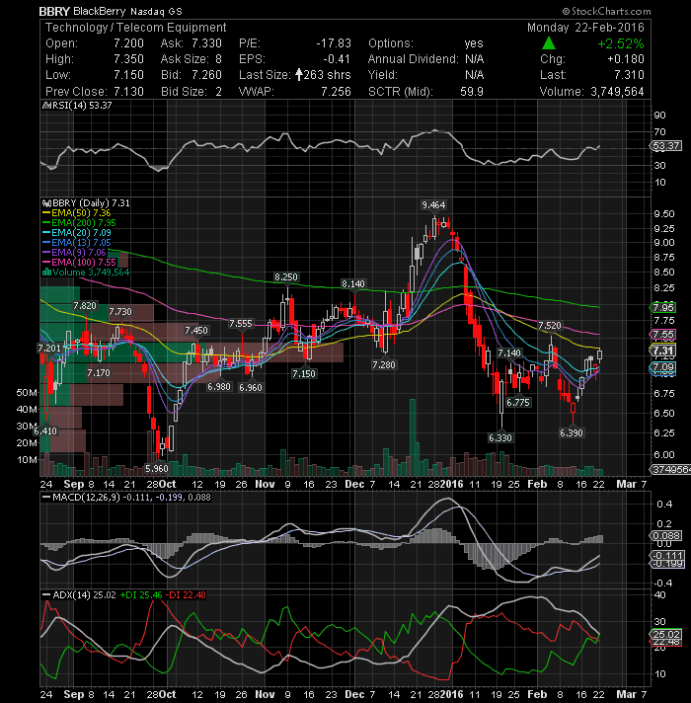Click the +DI 25.46 label
Viewport: 691px width, 703px height.
[x=141, y=595]
